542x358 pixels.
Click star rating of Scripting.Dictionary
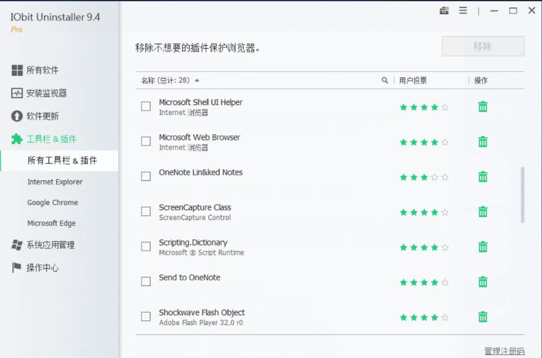(x=424, y=247)
